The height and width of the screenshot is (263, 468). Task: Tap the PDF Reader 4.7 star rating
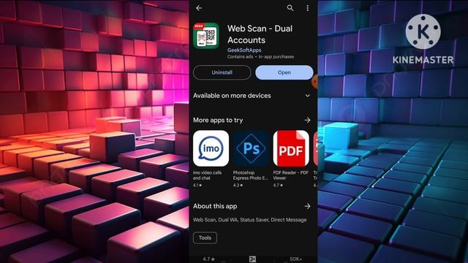point(278,185)
